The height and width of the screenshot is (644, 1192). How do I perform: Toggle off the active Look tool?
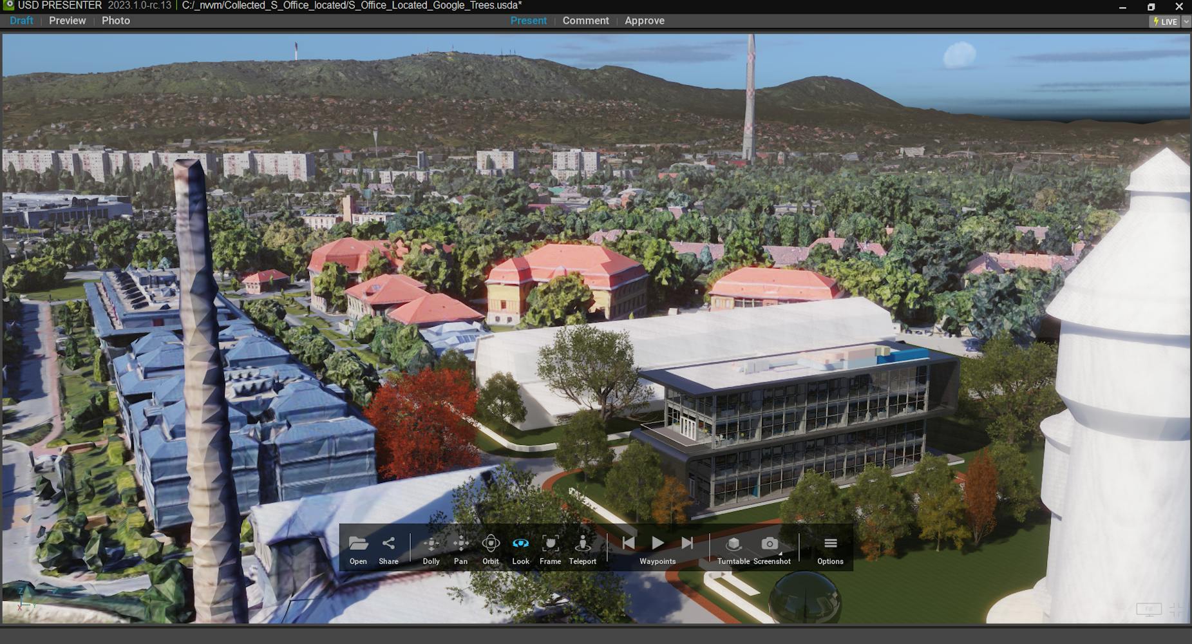(x=520, y=544)
